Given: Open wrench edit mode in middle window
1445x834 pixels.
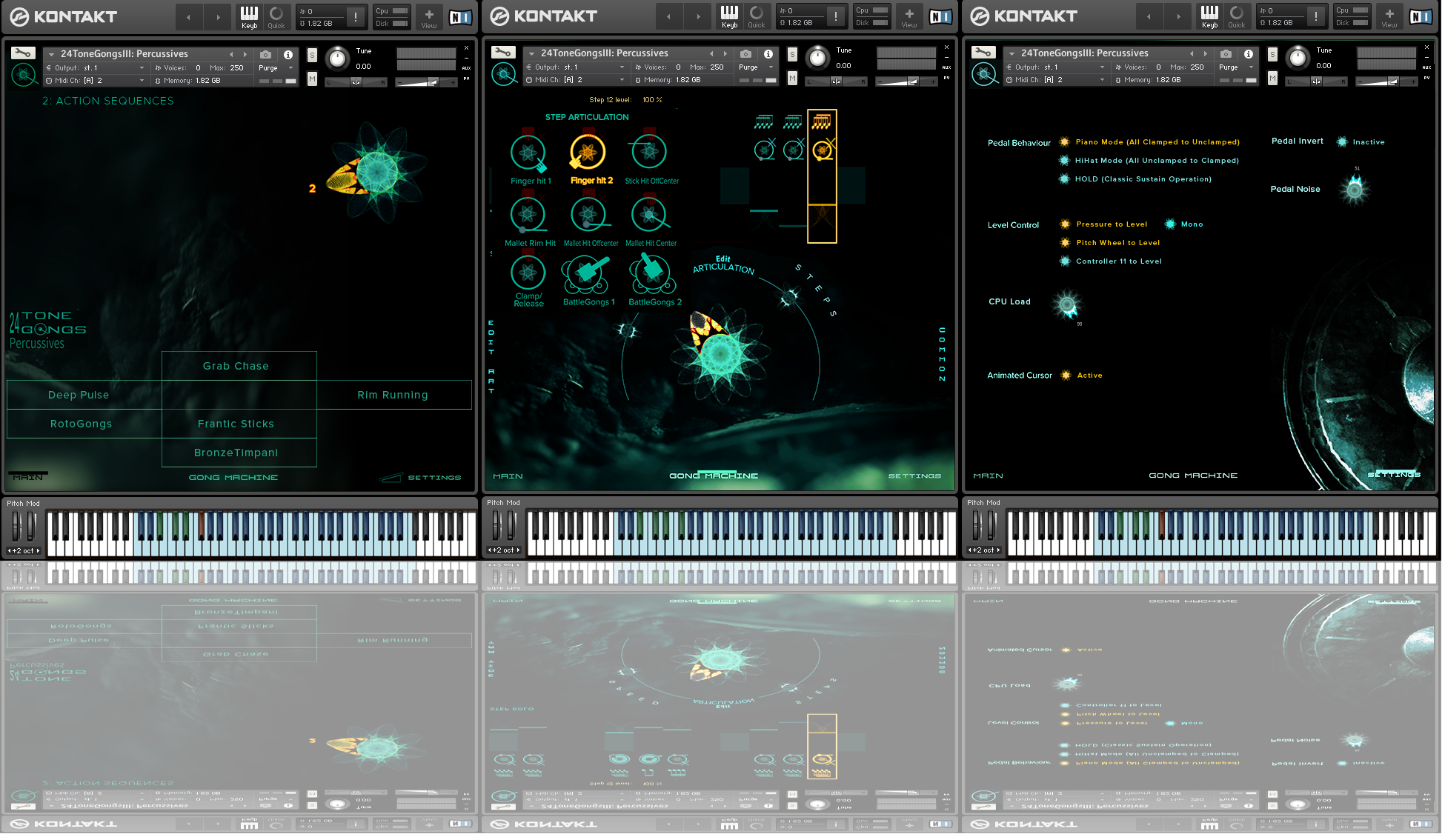Looking at the screenshot, I should 503,53.
